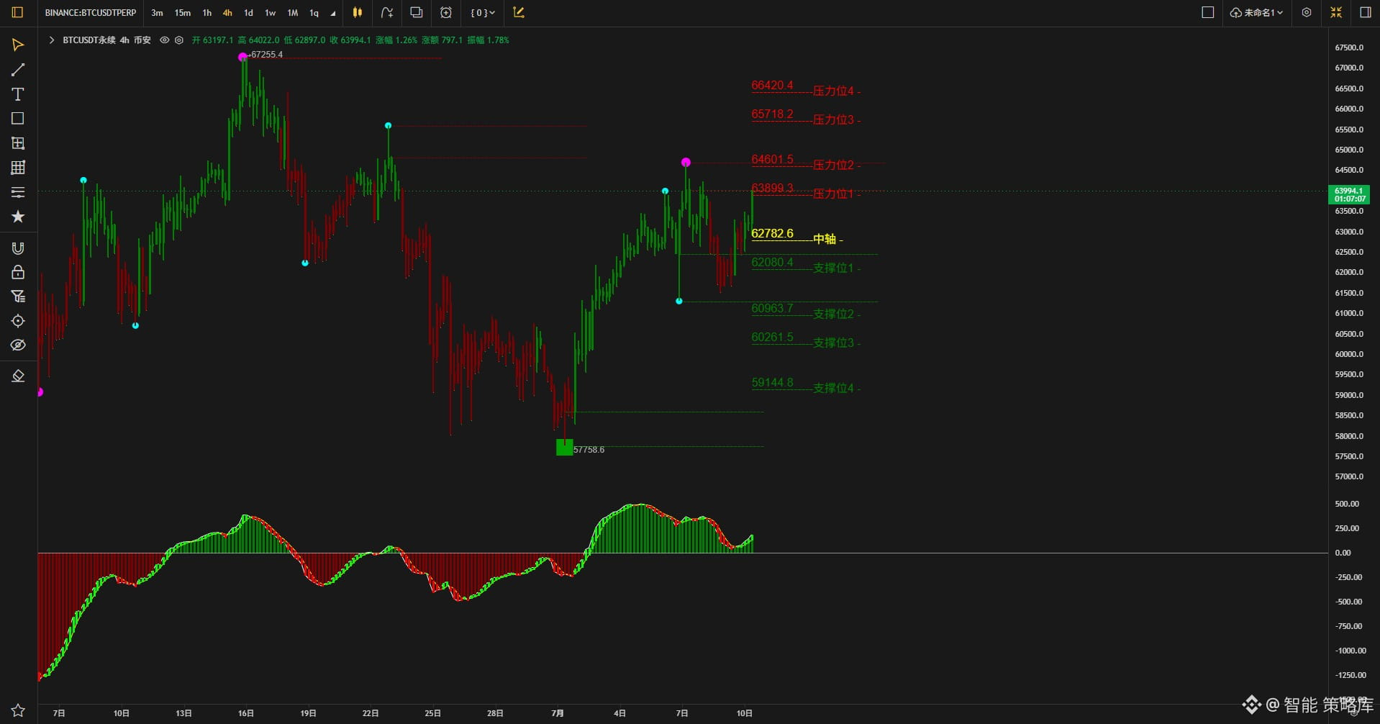Click the 7月 date label on time axis
This screenshot has width=1380, height=724.
[x=558, y=713]
